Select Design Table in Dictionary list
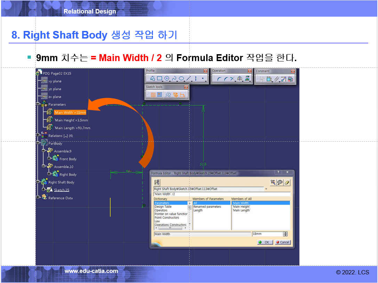The image size is (378, 283). pos(163,207)
